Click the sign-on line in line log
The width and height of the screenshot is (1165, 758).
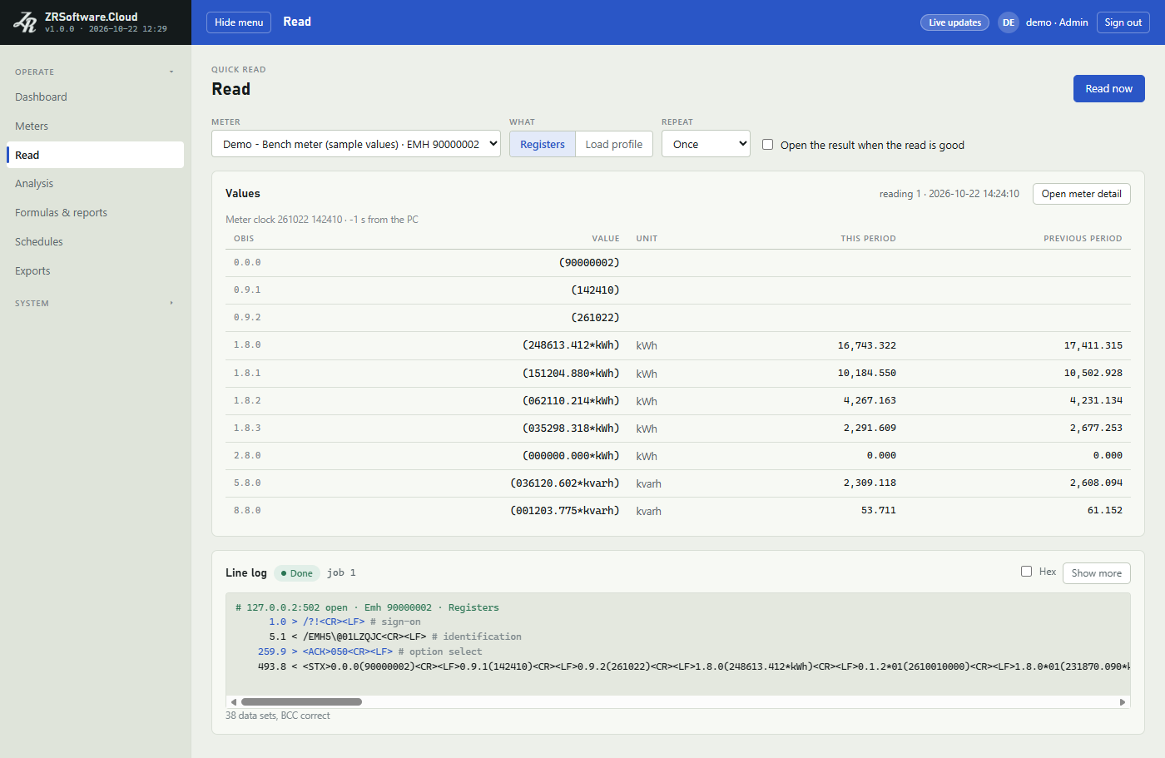[x=345, y=622]
